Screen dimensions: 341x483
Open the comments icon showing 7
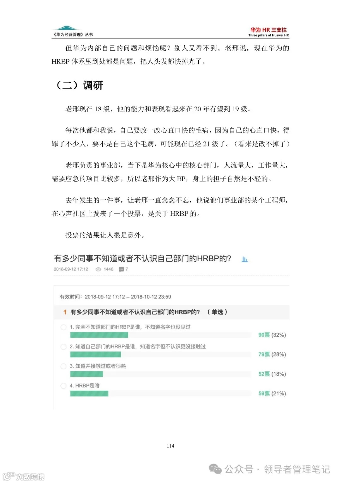(x=121, y=269)
